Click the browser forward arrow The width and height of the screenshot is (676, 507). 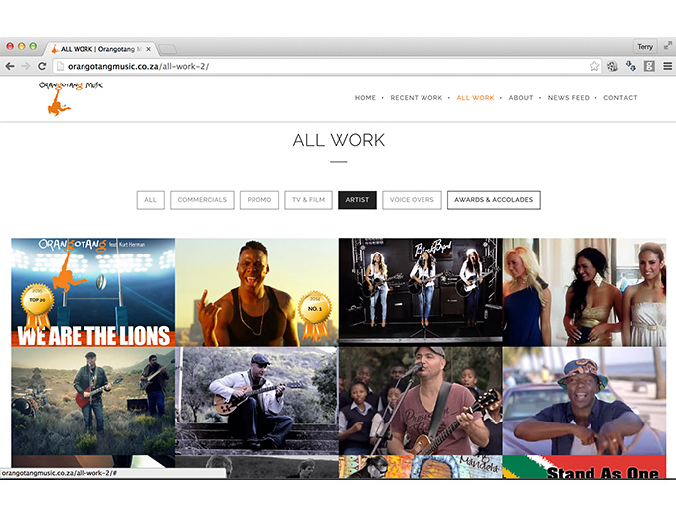[x=26, y=66]
